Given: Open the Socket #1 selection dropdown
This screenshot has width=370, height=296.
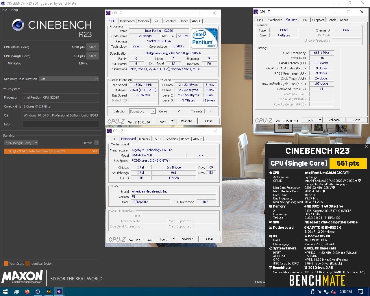Looking at the screenshot, I should (x=142, y=111).
